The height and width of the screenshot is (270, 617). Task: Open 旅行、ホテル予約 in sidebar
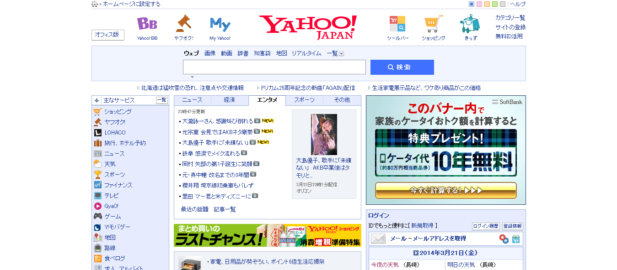(125, 143)
